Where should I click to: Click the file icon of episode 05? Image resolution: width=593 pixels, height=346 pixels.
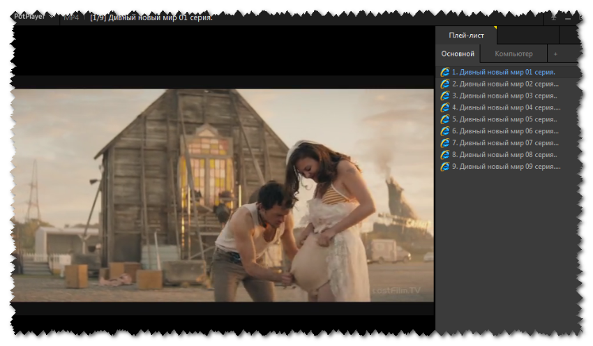click(445, 119)
